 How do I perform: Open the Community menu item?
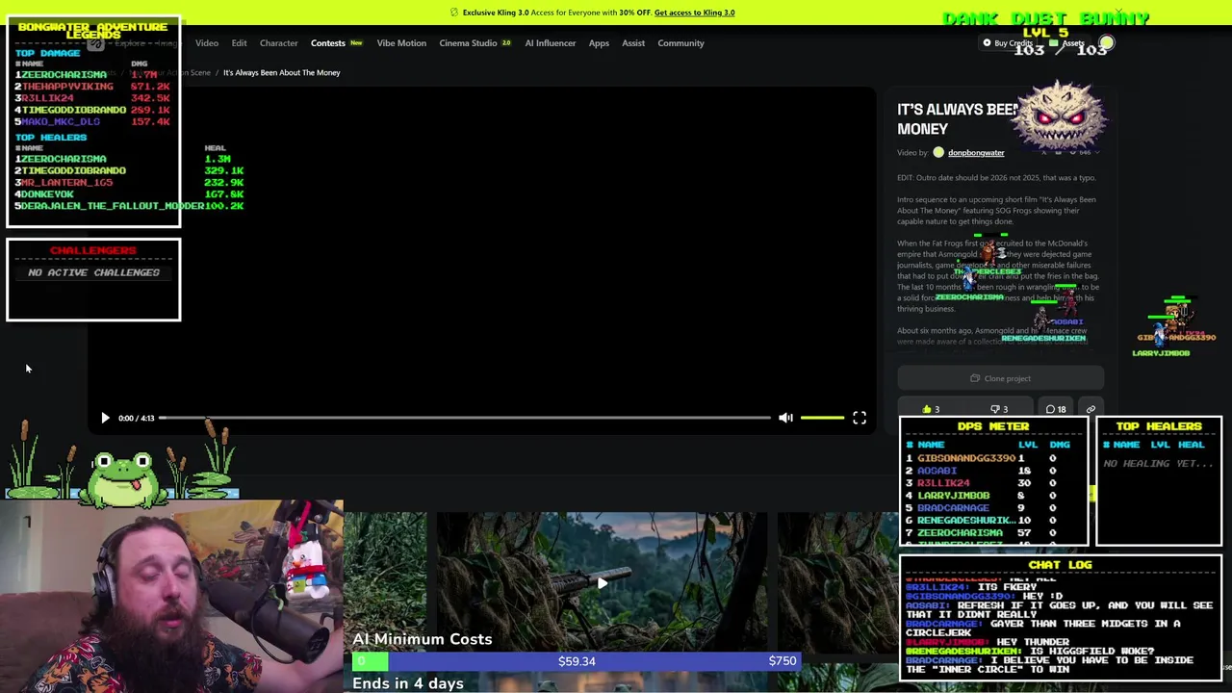click(x=680, y=42)
